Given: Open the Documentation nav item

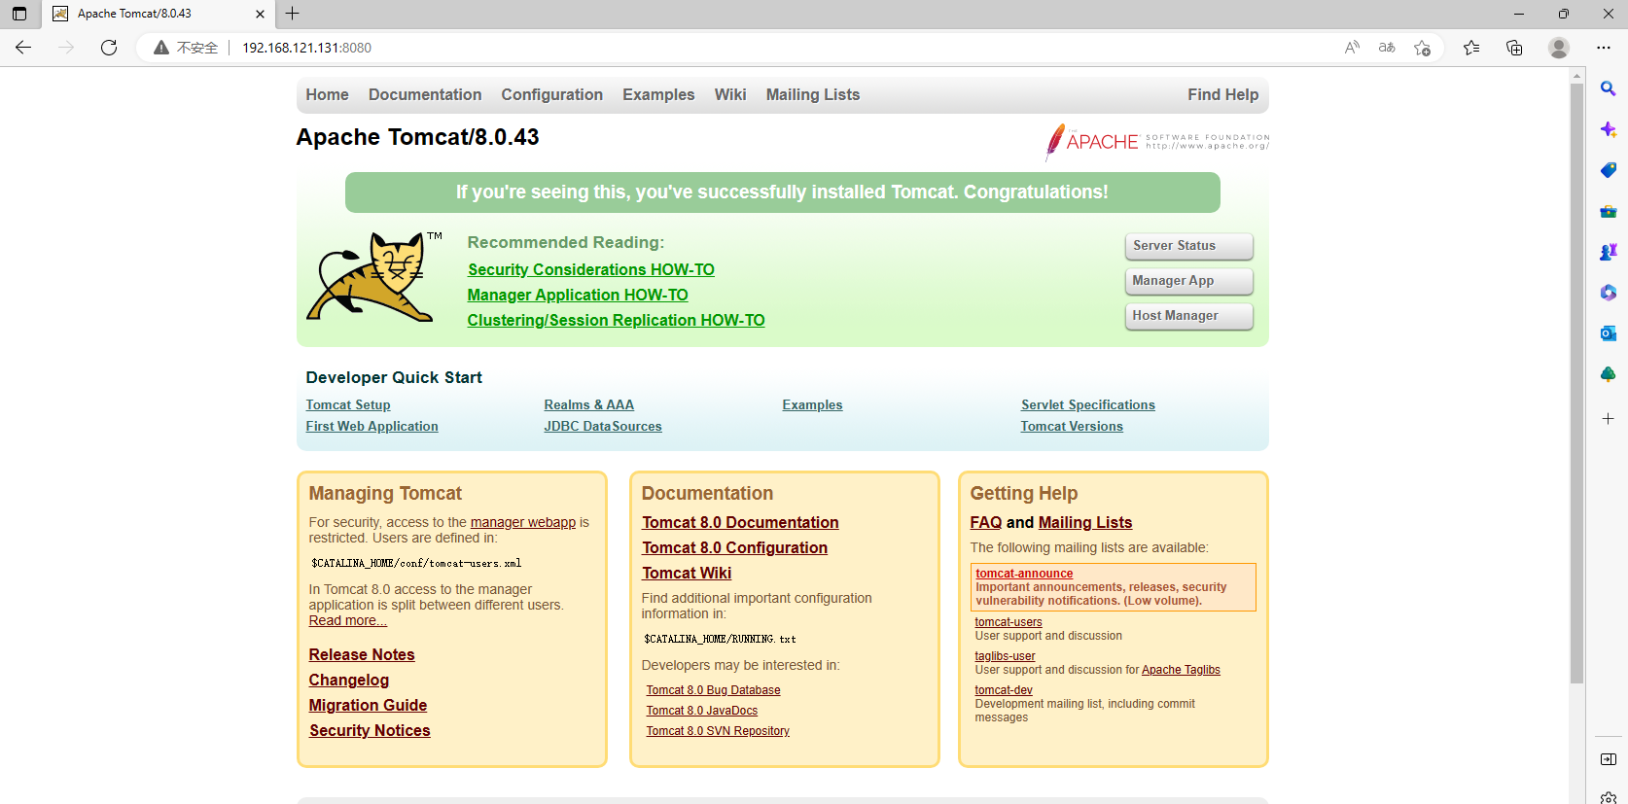Looking at the screenshot, I should [x=425, y=95].
